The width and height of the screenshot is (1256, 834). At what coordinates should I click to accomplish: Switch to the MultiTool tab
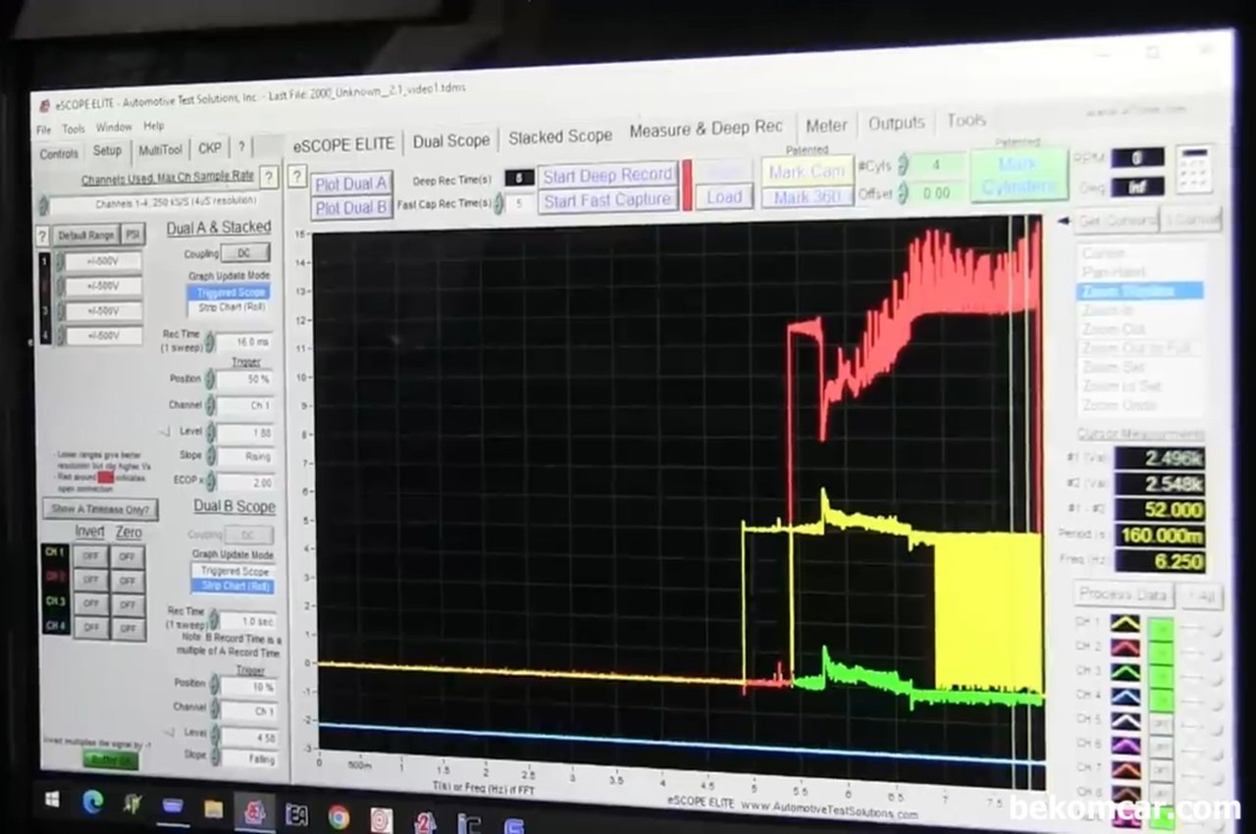pyautogui.click(x=160, y=150)
